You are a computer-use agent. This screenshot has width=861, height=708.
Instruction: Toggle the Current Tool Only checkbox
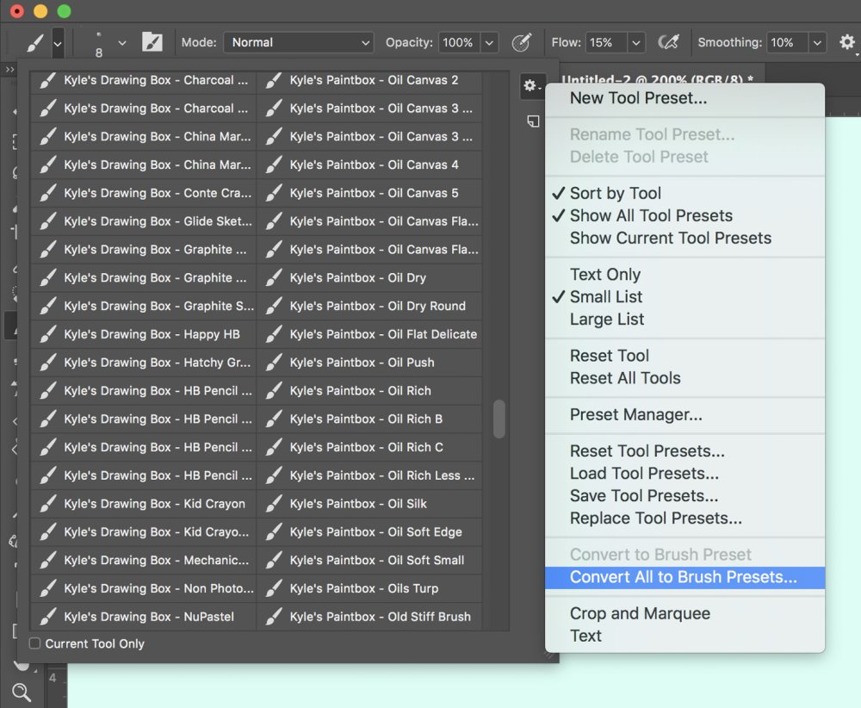tap(34, 643)
